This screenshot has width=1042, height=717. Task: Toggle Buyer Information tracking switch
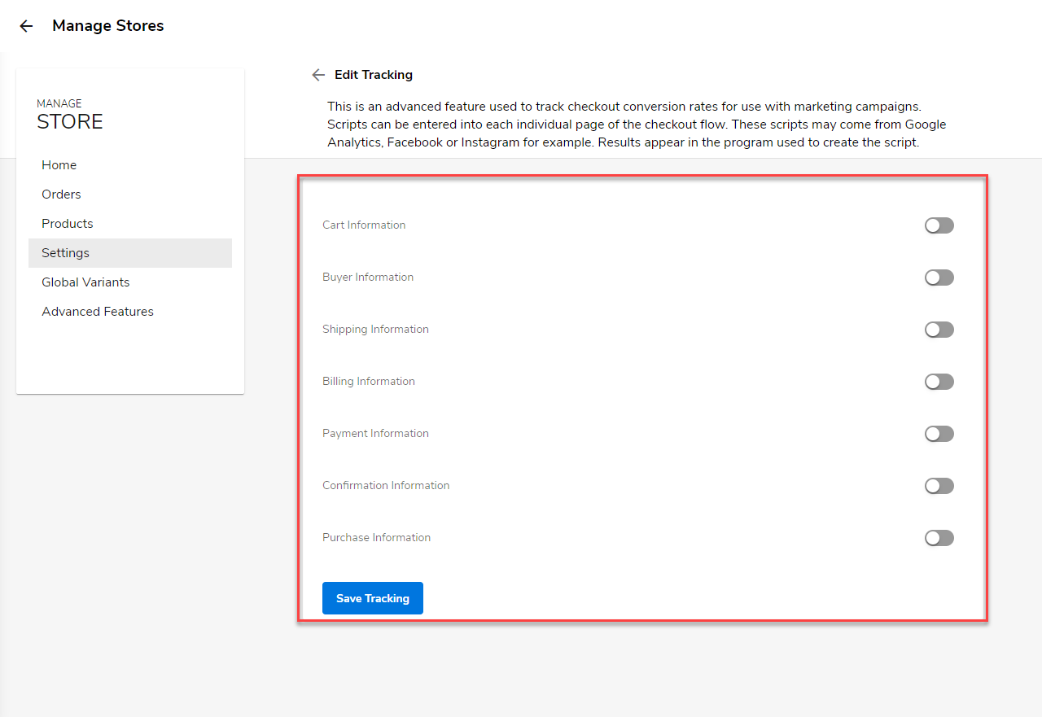[939, 278]
